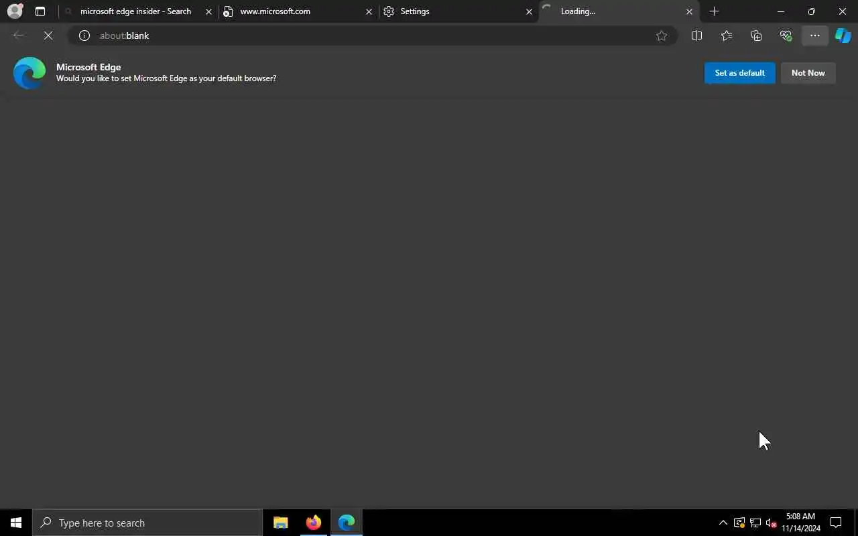The image size is (858, 536).
Task: Select the Loading... tab
Action: 619,11
